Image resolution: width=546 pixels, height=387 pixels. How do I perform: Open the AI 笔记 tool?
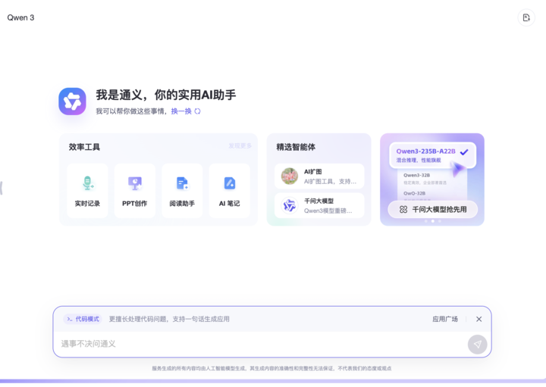(230, 191)
